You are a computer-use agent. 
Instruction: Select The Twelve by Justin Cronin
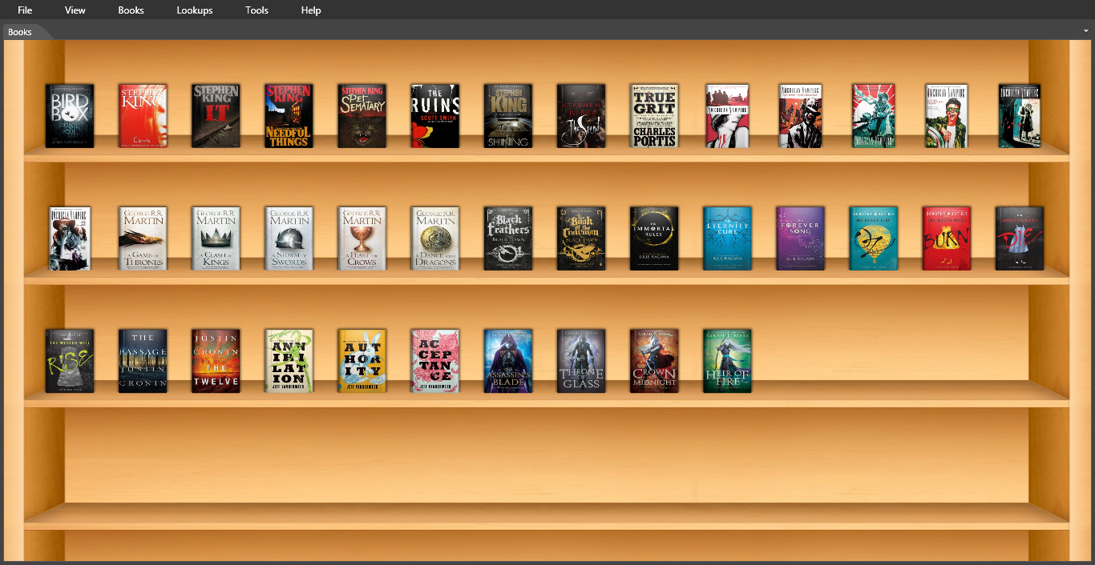coord(216,361)
